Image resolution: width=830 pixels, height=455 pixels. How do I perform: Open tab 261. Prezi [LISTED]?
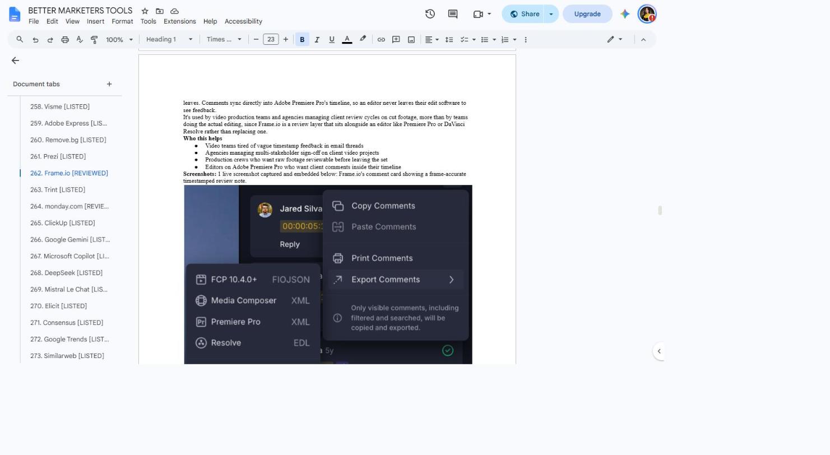click(58, 156)
